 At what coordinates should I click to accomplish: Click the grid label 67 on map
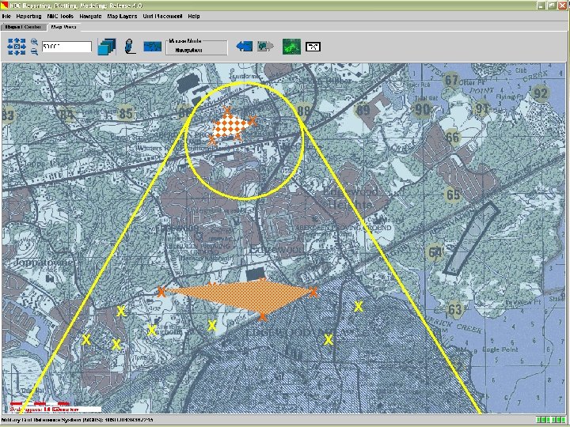451,80
